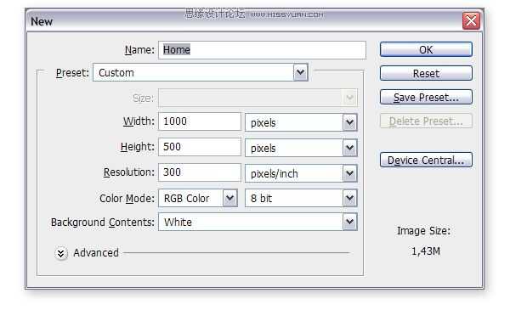This screenshot has width=510, height=310.
Task: Click into the Name field containing Home
Action: [x=262, y=50]
